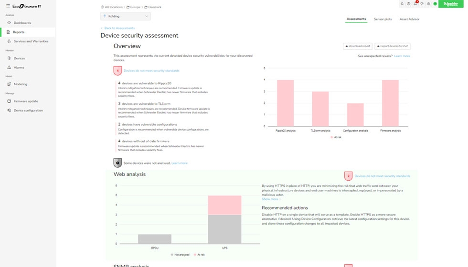This screenshot has height=267, width=468.
Task: Open the help question mark icon
Action: click(422, 4)
